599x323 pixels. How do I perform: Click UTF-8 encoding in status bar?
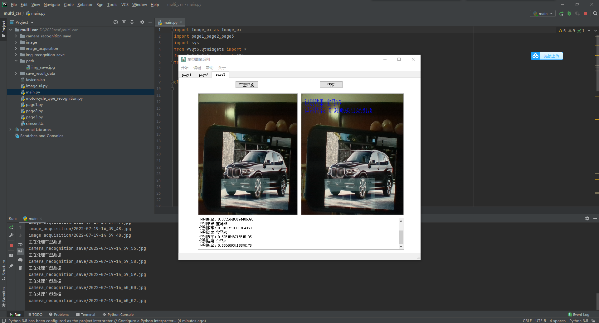[541, 321]
